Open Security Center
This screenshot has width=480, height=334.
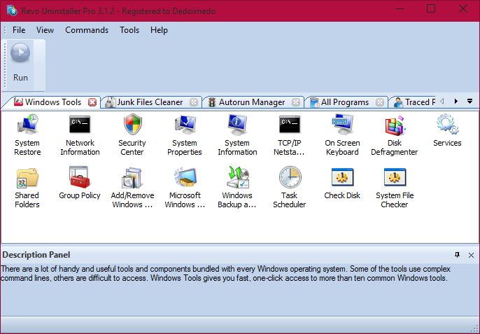(x=132, y=135)
